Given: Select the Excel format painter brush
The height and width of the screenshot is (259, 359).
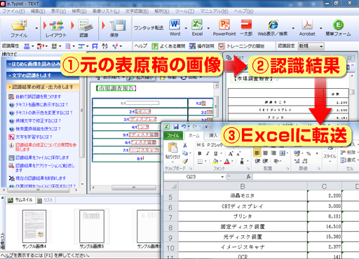Looking at the screenshot, I should [x=185, y=161].
